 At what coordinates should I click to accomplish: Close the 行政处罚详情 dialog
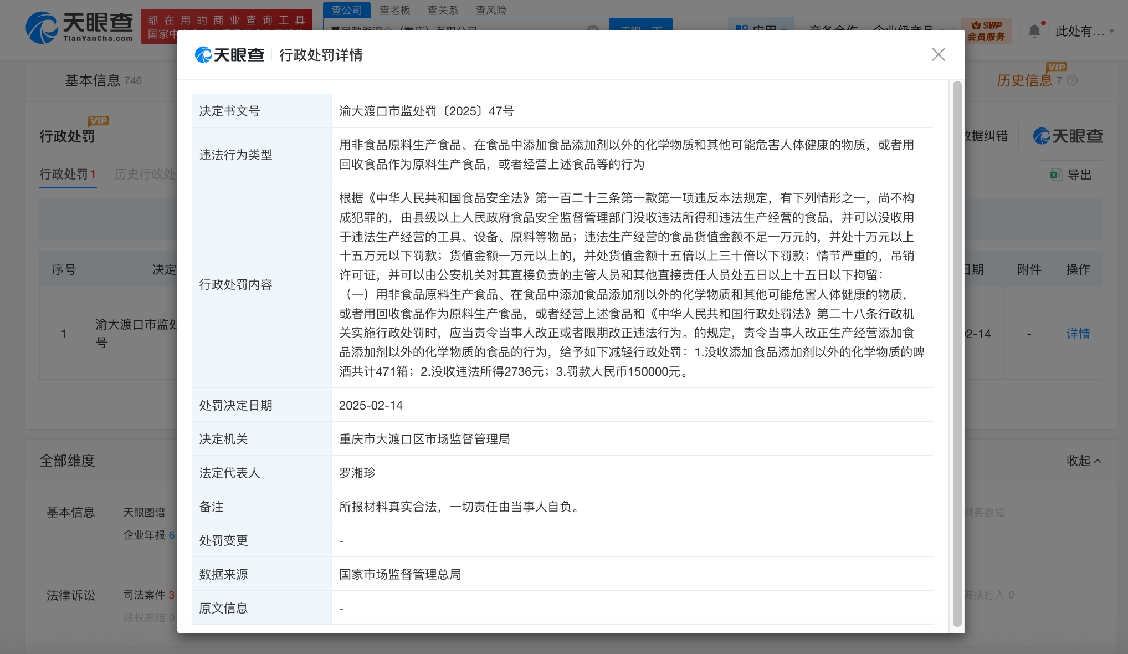coord(938,54)
